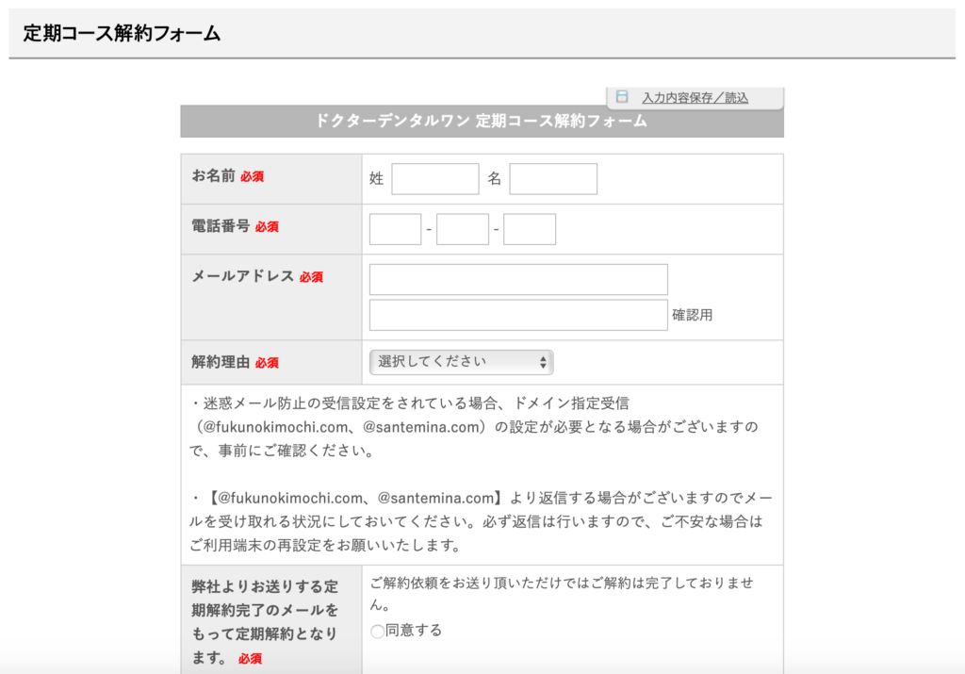
Task: Click the お名前 必須 label
Action: click(228, 176)
